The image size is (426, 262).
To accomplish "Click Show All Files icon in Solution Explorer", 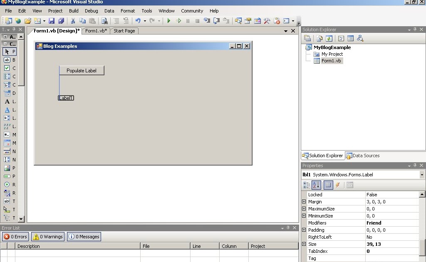I will pyautogui.click(x=319, y=39).
